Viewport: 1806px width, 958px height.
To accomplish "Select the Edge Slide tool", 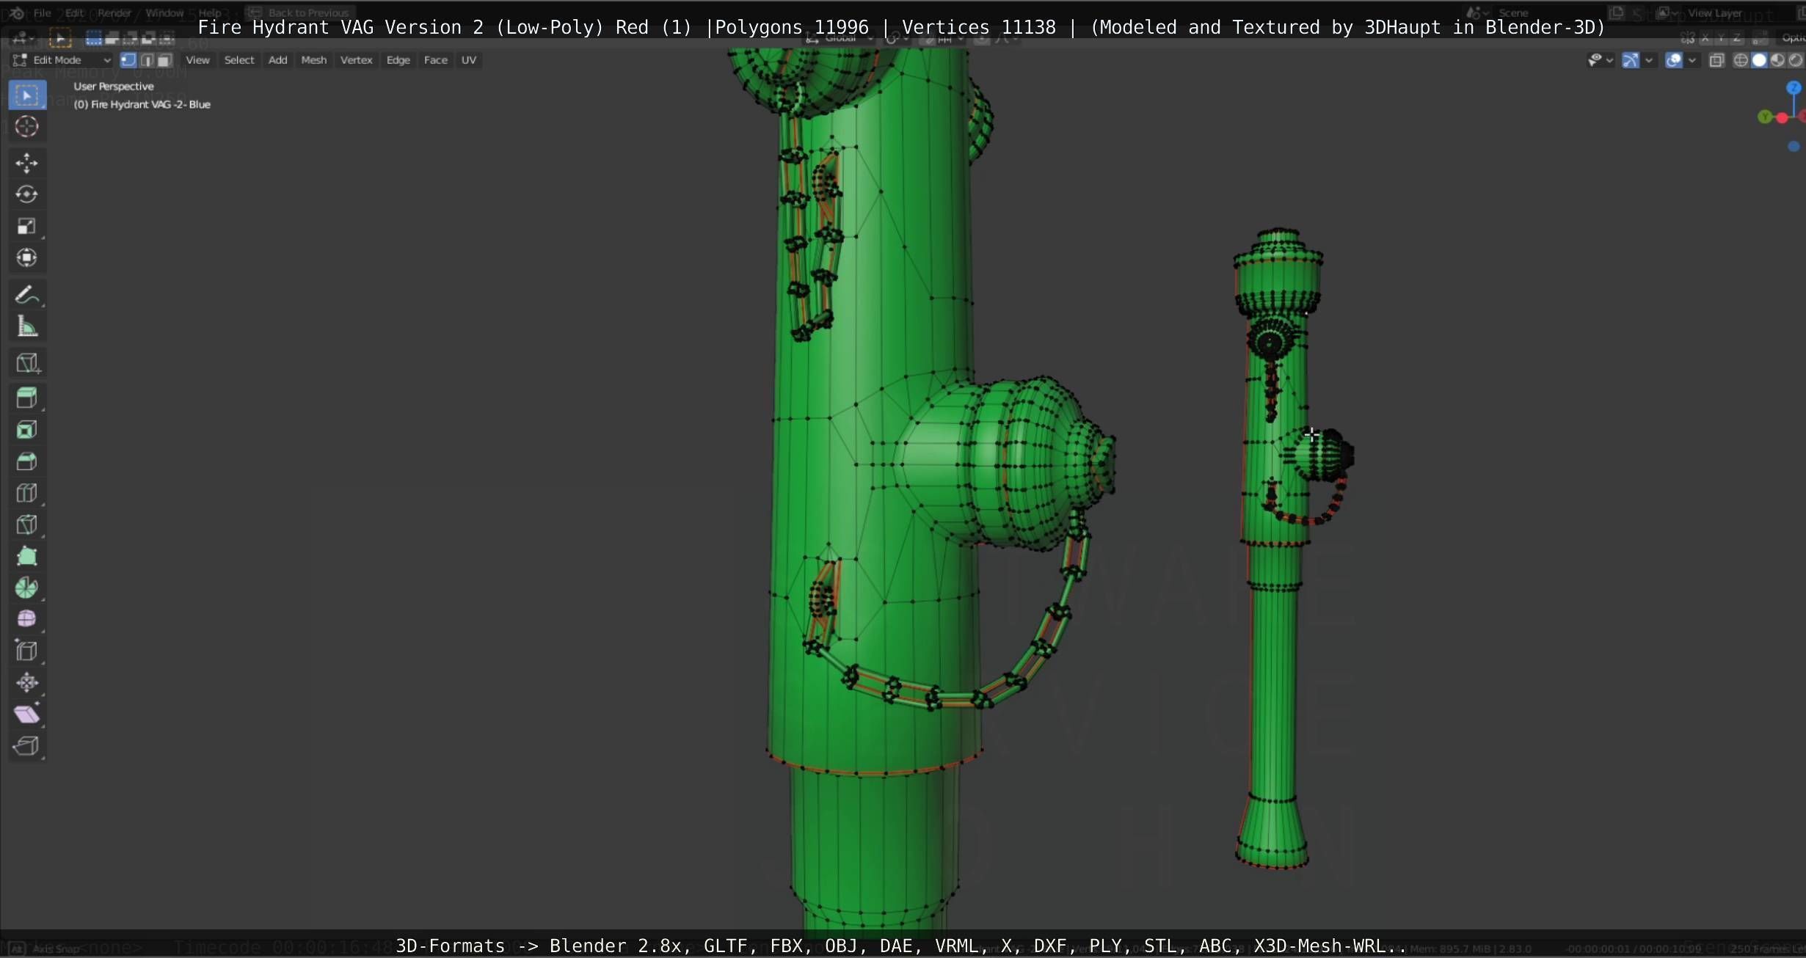I will [27, 651].
